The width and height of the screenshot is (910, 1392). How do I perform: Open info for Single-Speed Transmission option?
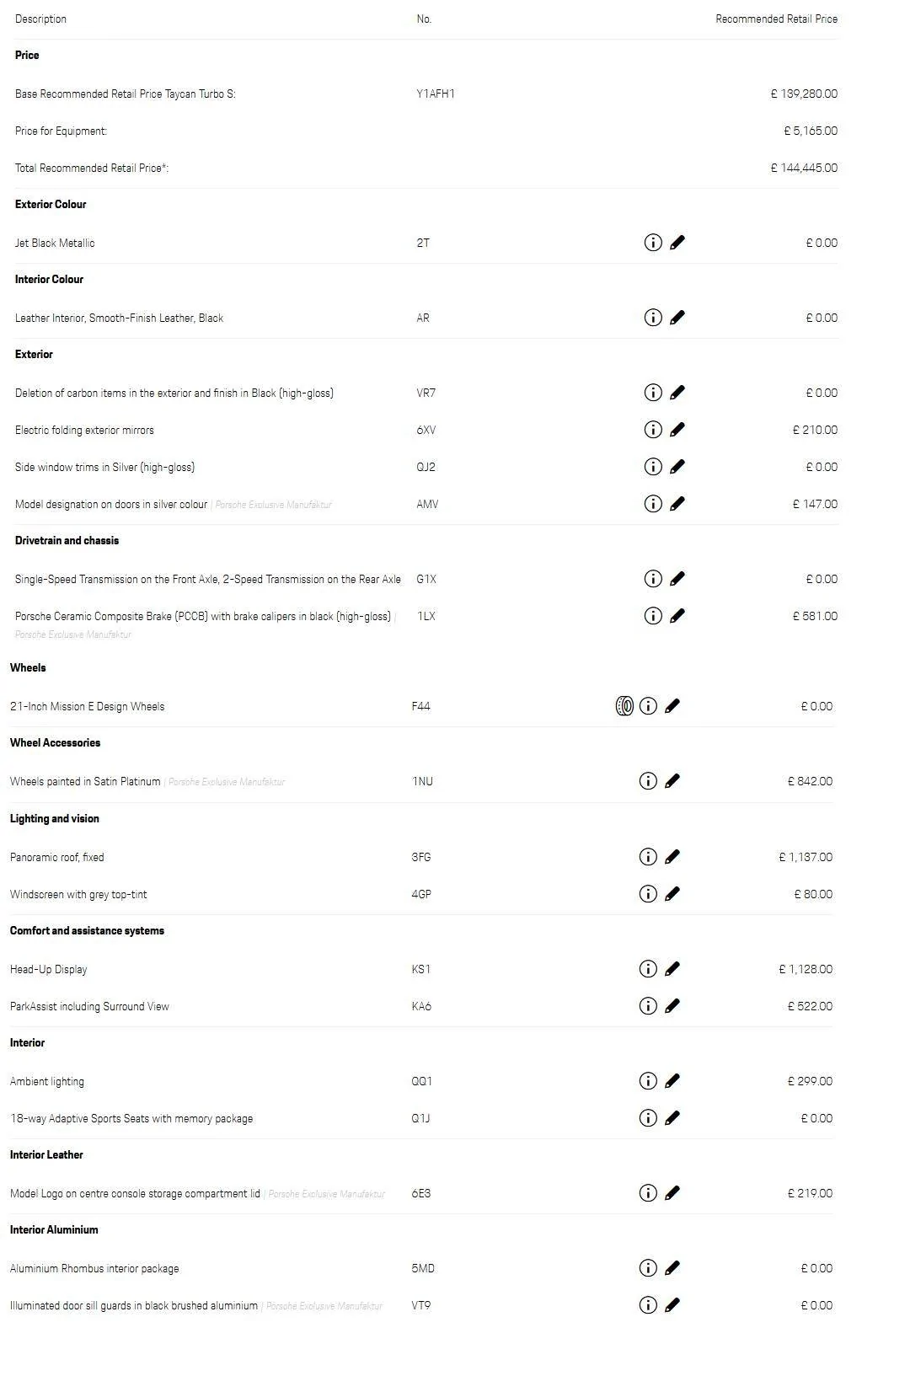tap(653, 579)
